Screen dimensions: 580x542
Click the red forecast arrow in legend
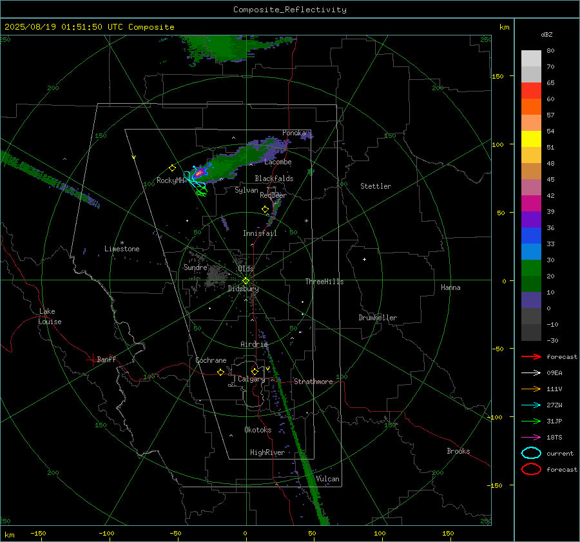[531, 356]
